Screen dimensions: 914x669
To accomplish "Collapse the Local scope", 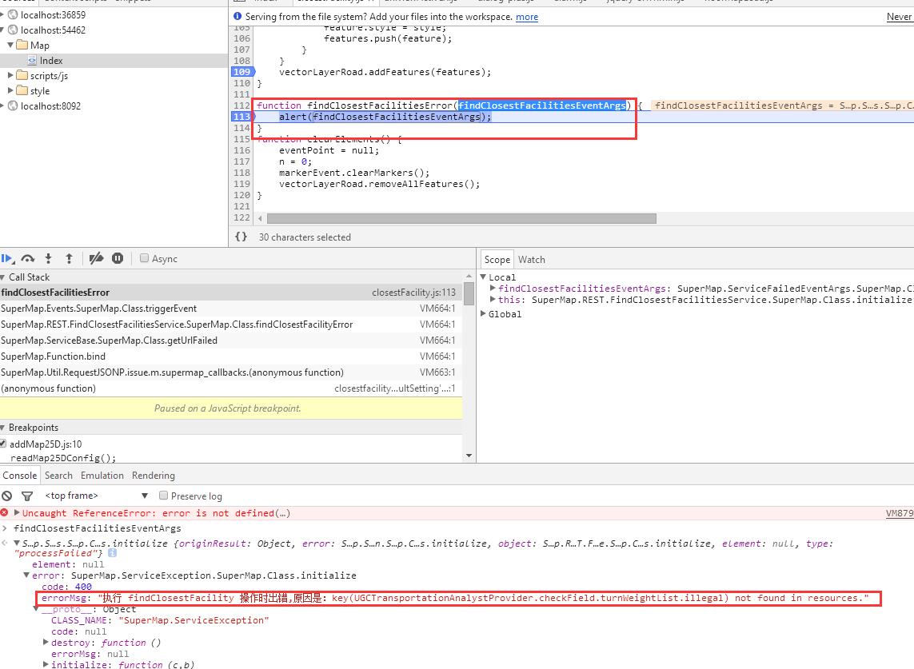I will tap(483, 277).
